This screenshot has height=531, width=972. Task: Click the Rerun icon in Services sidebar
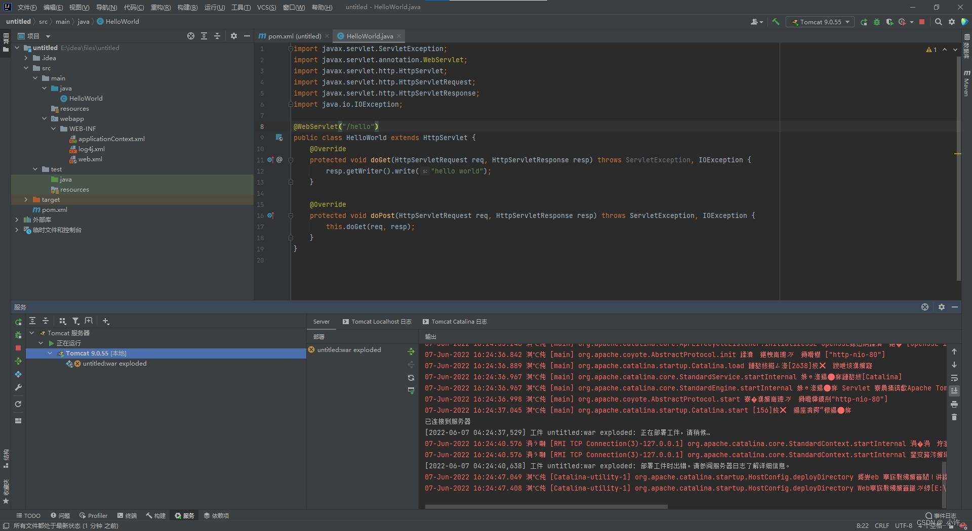(18, 322)
